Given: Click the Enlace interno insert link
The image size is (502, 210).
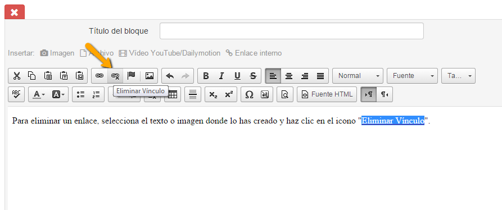Looking at the screenshot, I should 254,53.
